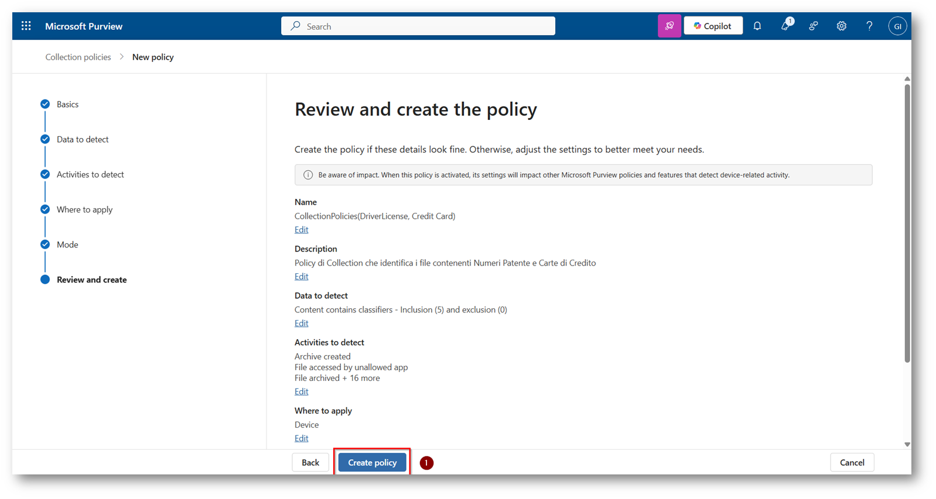Open the feedback people icon
This screenshot has height=499, width=936.
[814, 26]
